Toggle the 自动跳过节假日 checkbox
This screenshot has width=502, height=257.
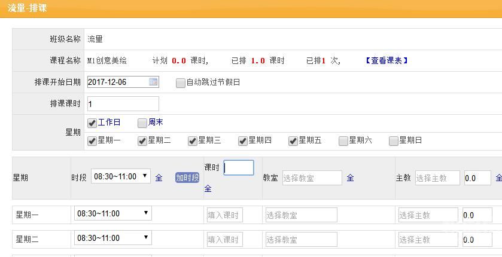tap(181, 83)
